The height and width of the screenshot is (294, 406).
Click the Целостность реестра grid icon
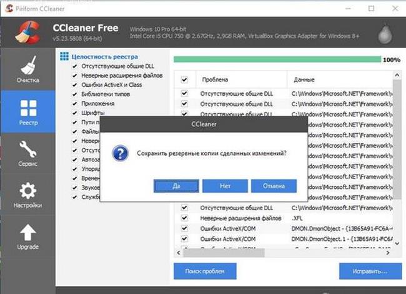(x=64, y=56)
